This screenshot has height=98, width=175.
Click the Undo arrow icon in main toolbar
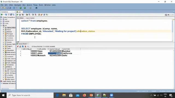[14, 8]
